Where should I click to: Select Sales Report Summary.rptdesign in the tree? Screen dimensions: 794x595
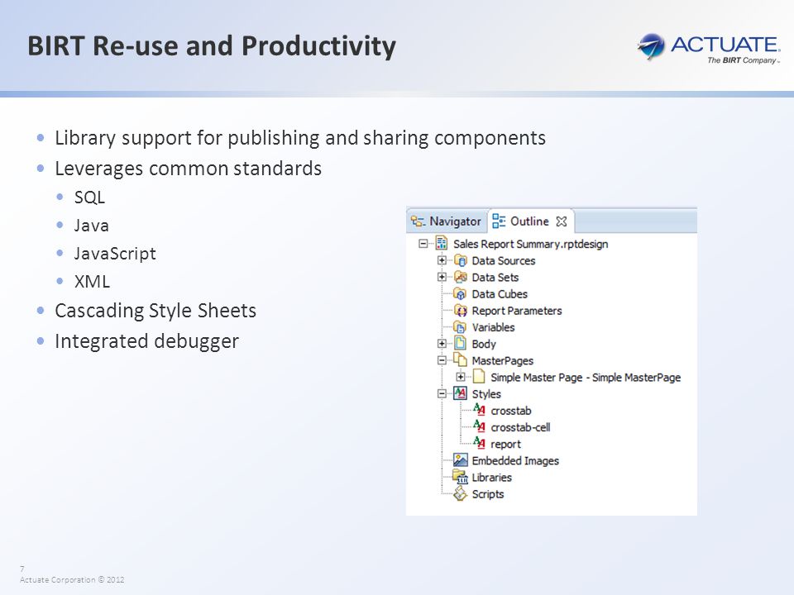tap(530, 244)
